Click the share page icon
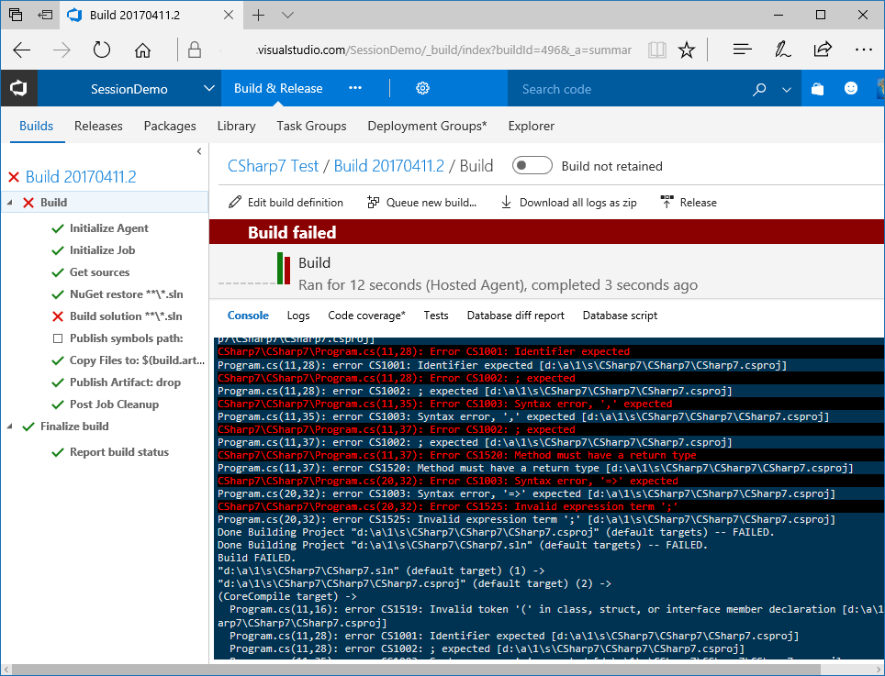The width and height of the screenshot is (885, 676). tap(823, 50)
